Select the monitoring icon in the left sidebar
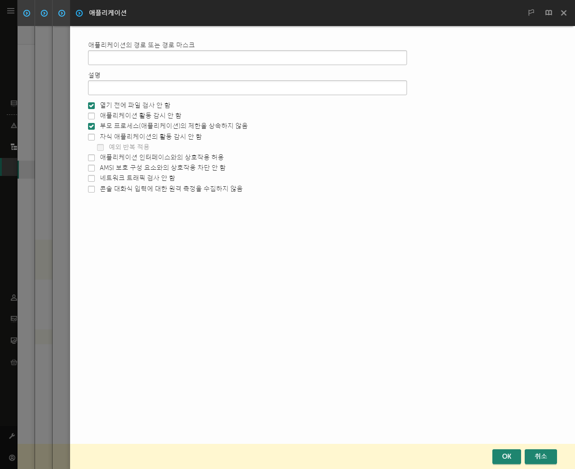 pos(13,103)
